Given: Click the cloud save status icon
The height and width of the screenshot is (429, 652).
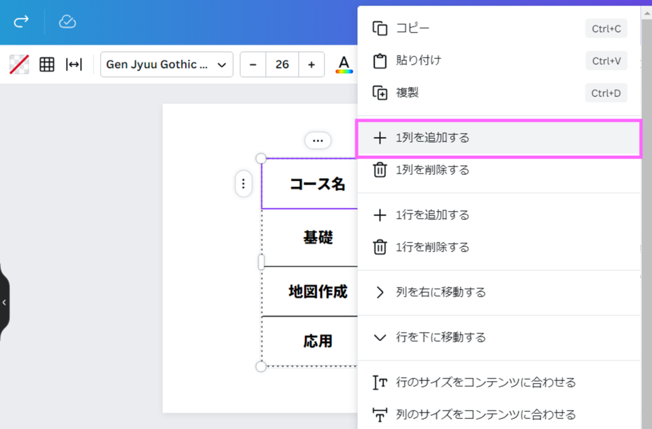Looking at the screenshot, I should [x=67, y=22].
